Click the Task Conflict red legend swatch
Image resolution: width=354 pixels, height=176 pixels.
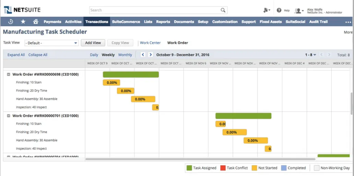point(223,168)
